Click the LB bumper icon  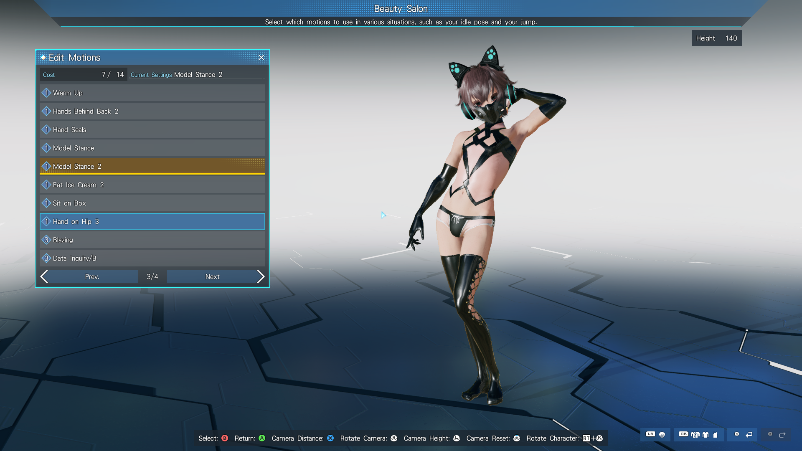[650, 434]
